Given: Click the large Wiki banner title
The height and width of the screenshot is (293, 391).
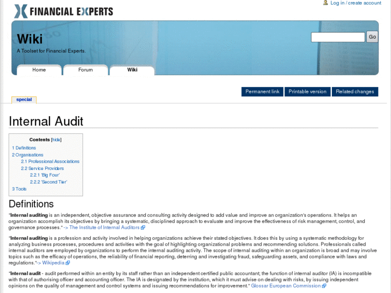Looking at the screenshot, I should (30, 39).
